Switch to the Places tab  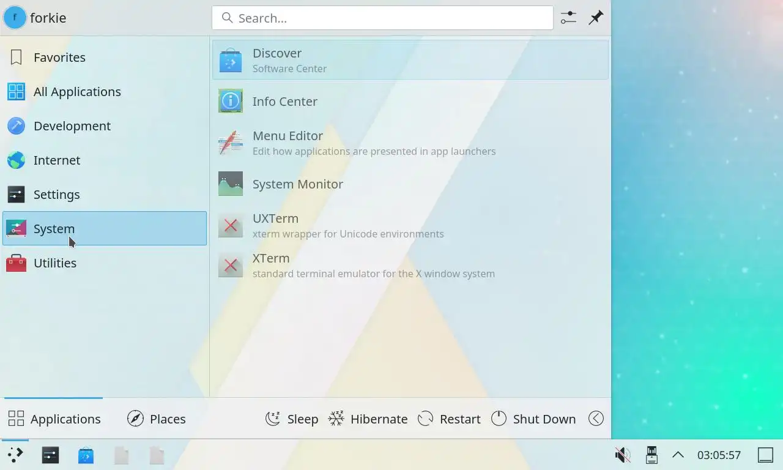pyautogui.click(x=156, y=419)
